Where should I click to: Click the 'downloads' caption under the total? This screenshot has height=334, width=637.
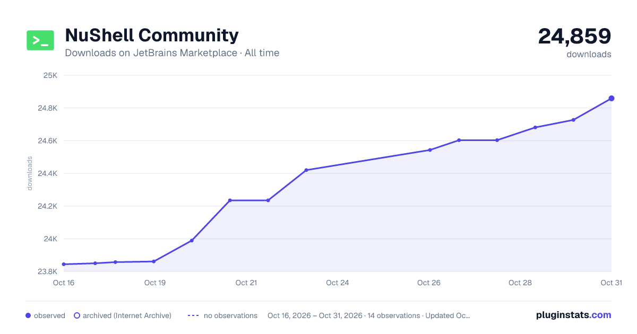click(x=589, y=54)
